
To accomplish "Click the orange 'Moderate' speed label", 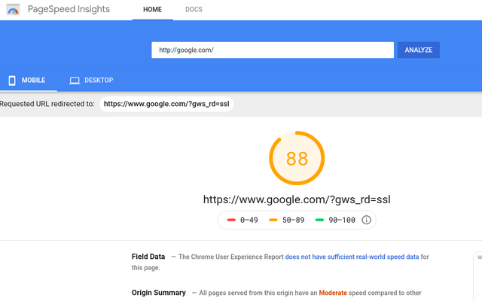I will tap(333, 293).
